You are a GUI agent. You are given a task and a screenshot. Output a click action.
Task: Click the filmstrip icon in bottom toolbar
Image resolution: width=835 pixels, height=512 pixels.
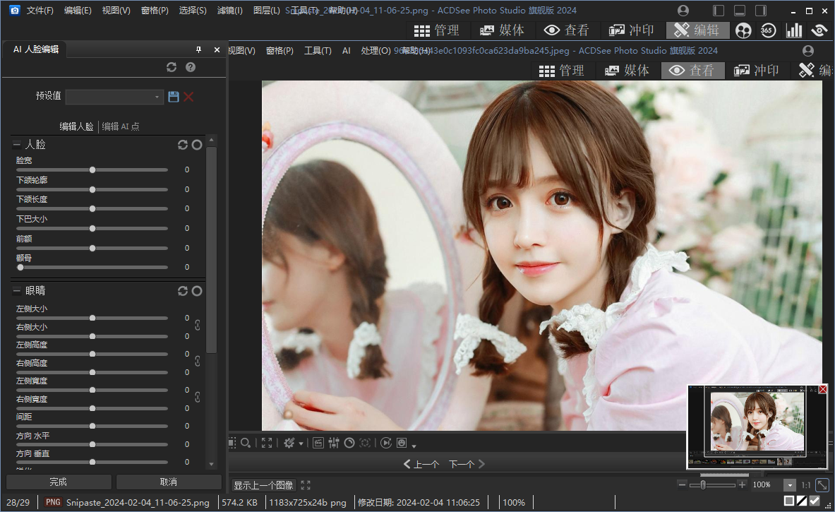point(318,443)
